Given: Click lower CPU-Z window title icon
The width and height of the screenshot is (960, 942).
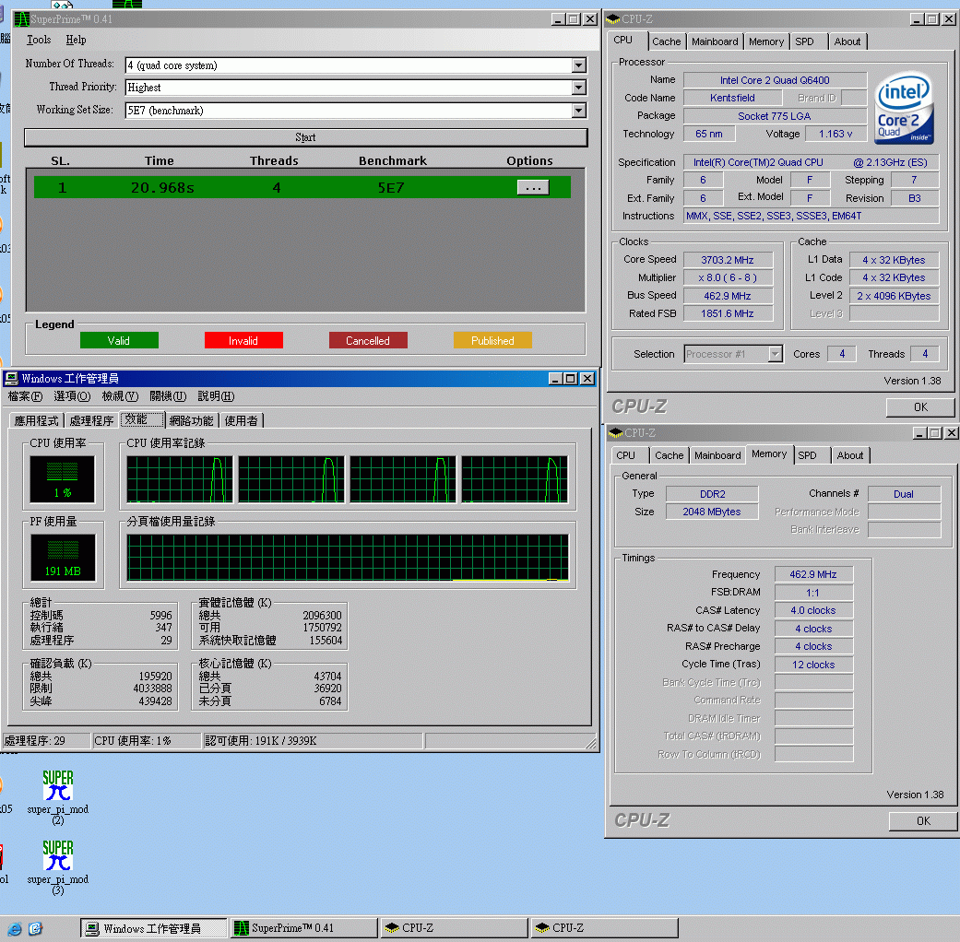Looking at the screenshot, I should (x=616, y=432).
